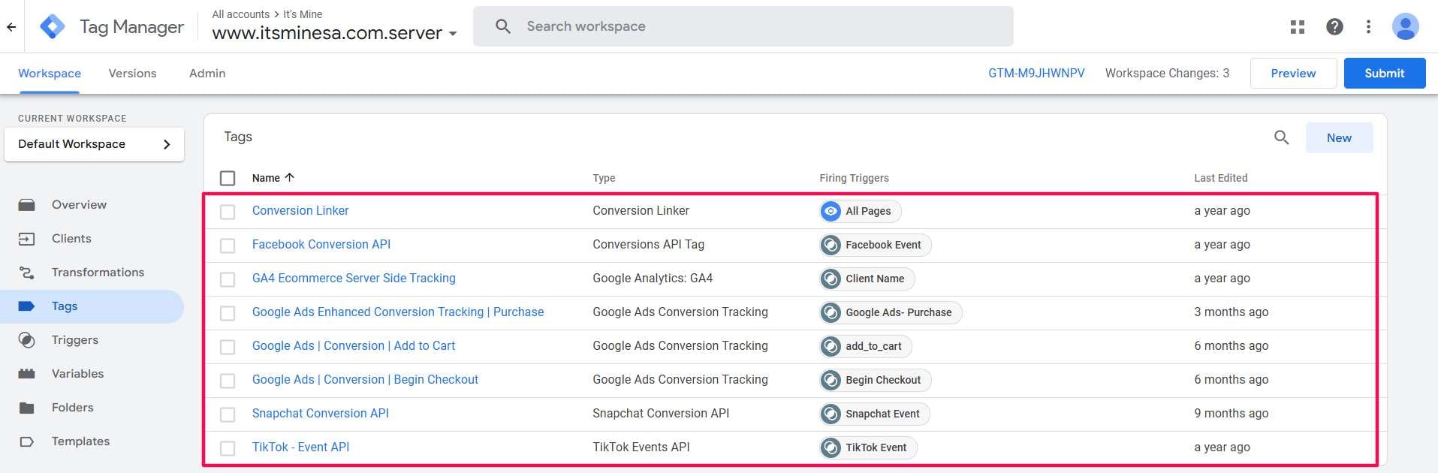Click the Snapchat Event trigger icon
The height and width of the screenshot is (473, 1438).
(831, 414)
